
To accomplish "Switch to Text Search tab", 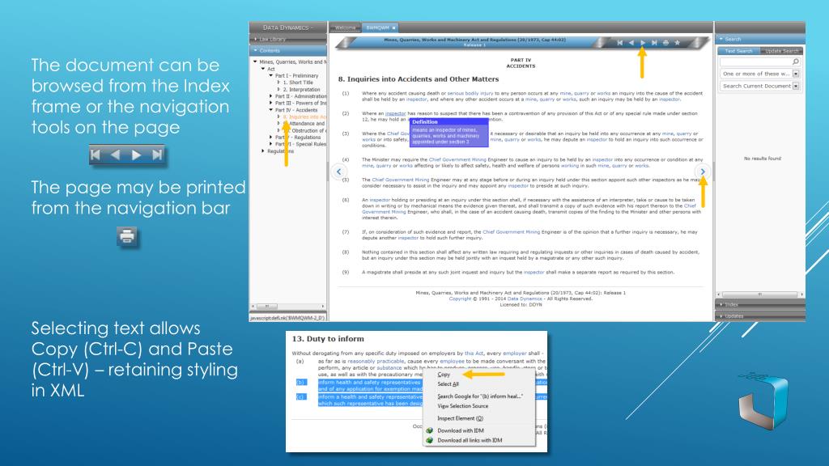I will 738,51.
